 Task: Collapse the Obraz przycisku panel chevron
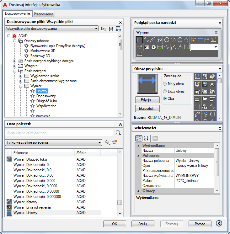[x=220, y=69]
